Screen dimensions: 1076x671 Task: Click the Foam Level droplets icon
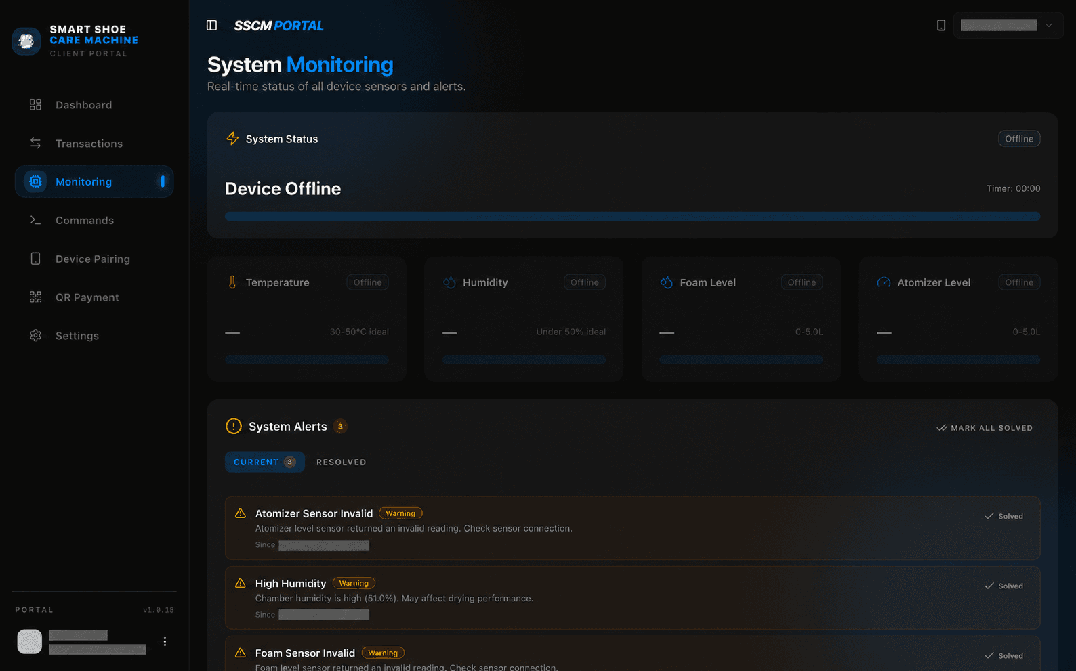[x=667, y=282]
